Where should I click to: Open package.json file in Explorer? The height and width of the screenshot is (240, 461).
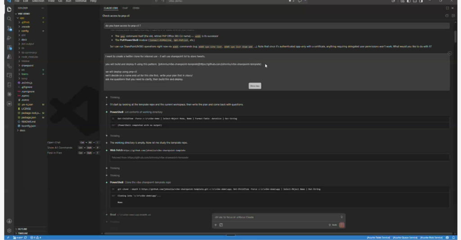pyautogui.click(x=28, y=118)
